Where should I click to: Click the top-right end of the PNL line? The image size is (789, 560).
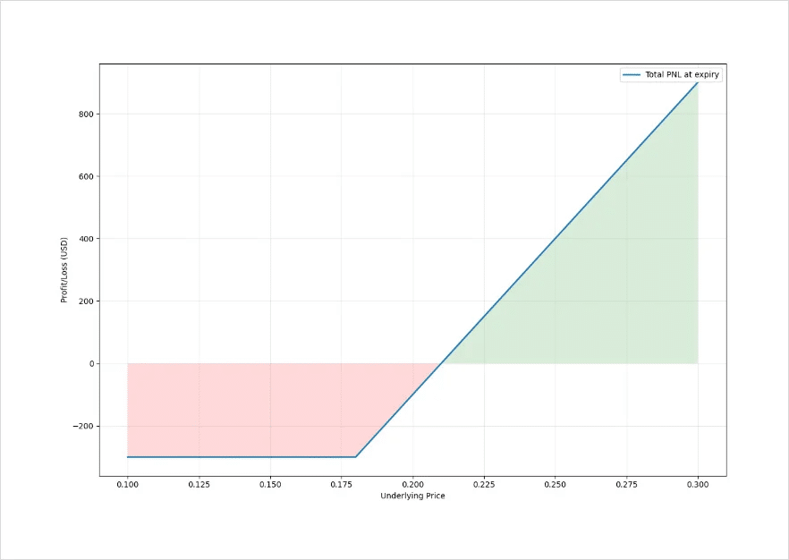click(697, 82)
